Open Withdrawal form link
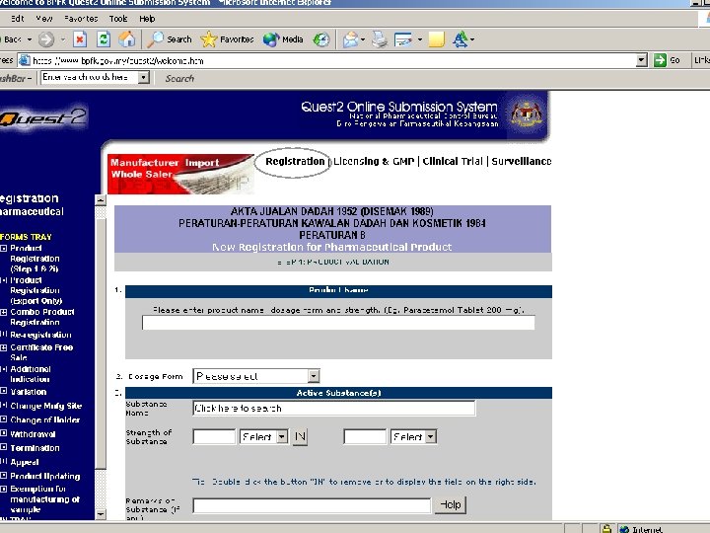Screen dimensions: 710x533 33,434
